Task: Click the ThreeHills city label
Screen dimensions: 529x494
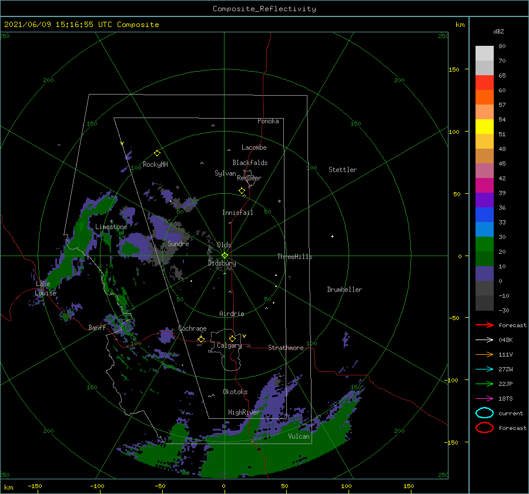Action: click(294, 257)
